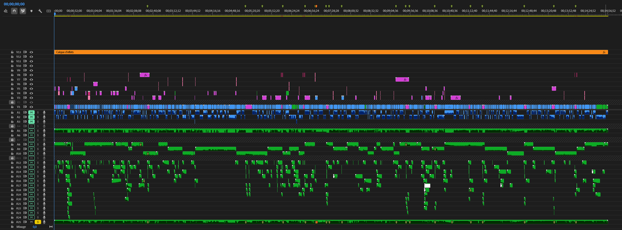
Task: Lock track A12
Action: pos(12,162)
